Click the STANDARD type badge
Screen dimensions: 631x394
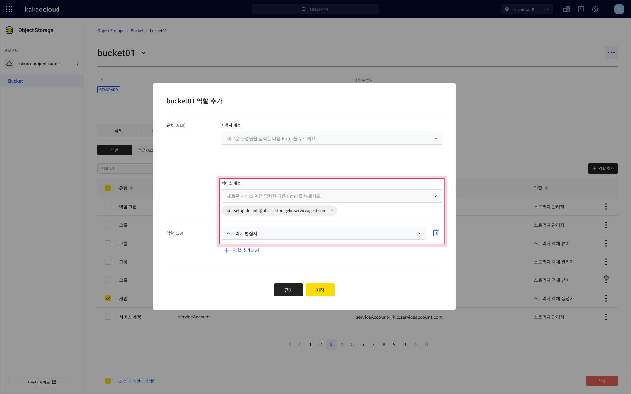[108, 90]
